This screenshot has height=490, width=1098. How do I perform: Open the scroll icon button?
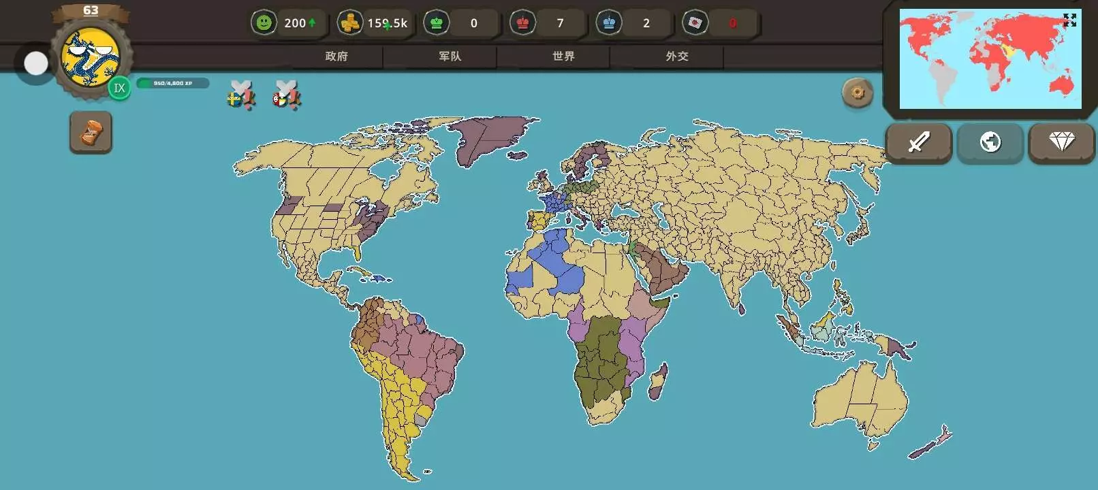click(x=91, y=132)
